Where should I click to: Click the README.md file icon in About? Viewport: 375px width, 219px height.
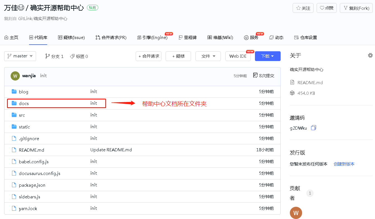pos(292,82)
